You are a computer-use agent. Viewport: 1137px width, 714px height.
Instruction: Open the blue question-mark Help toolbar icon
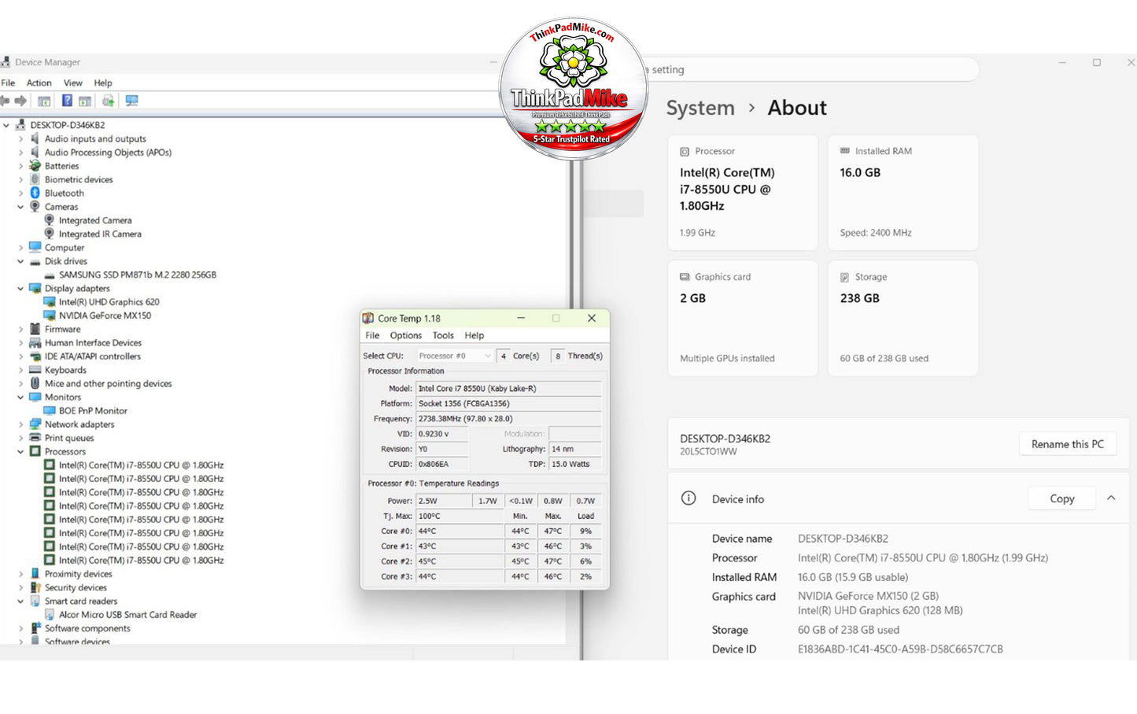(x=67, y=101)
